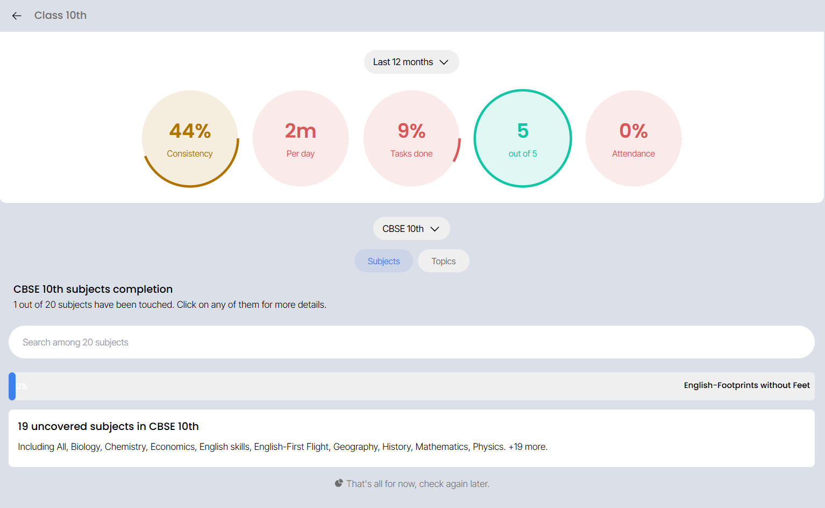Viewport: 825px width, 508px height.
Task: Click the pie chart icon near the footer message
Action: pos(339,483)
